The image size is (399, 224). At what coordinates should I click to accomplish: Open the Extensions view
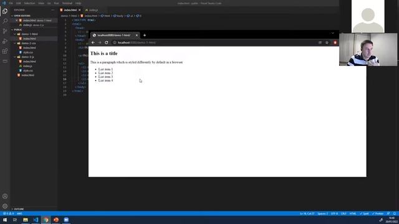click(x=5, y=51)
